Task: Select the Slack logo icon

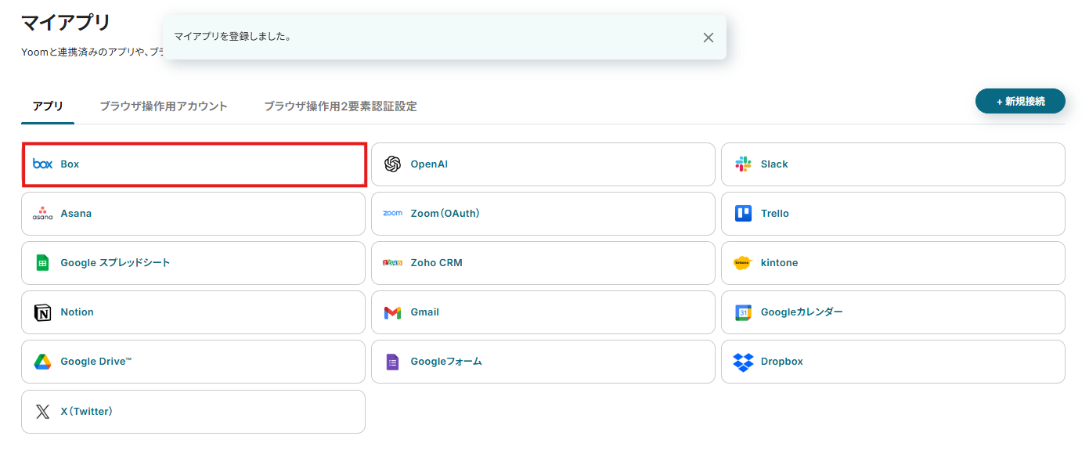Action: (x=743, y=164)
